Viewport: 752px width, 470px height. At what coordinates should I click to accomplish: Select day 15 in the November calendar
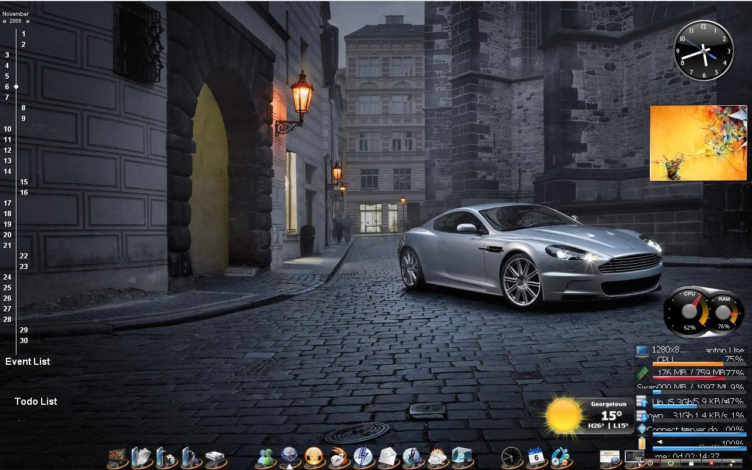[x=23, y=182]
